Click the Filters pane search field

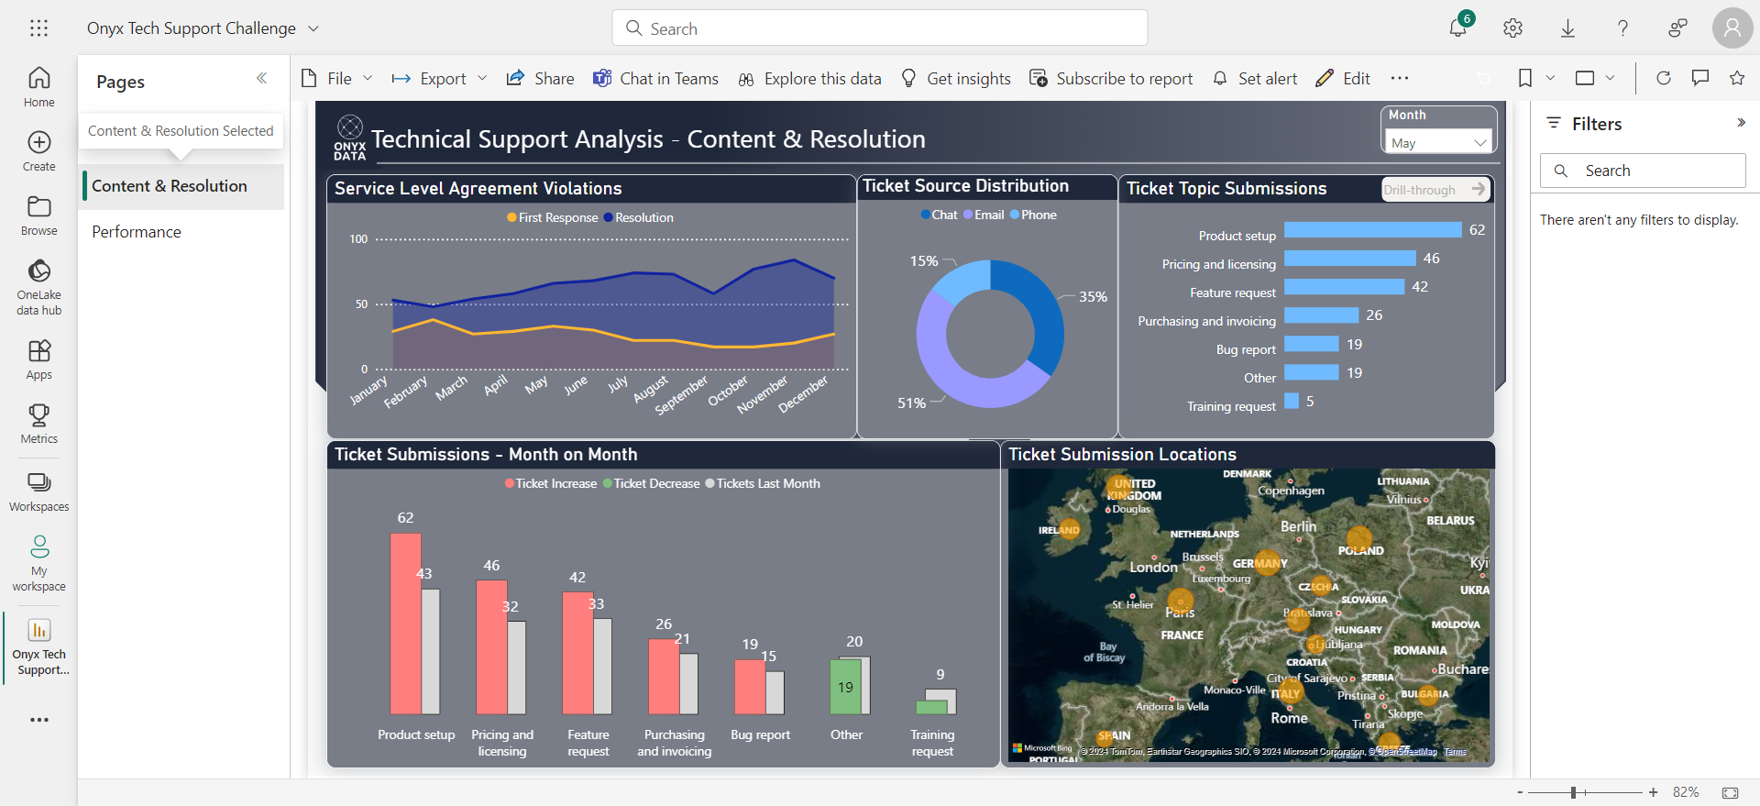pos(1643,171)
